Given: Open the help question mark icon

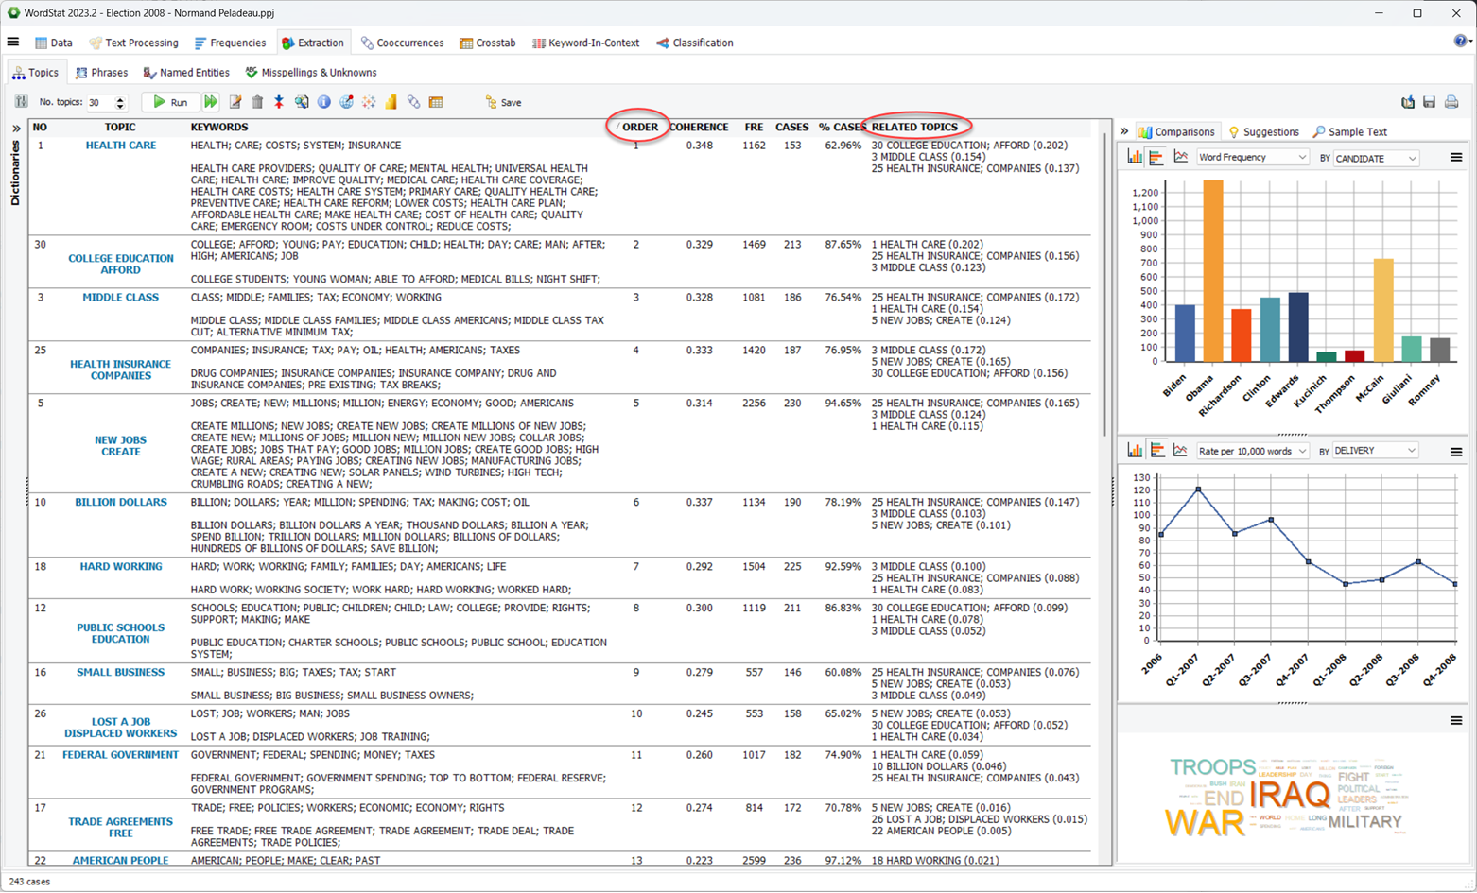Looking at the screenshot, I should coord(1461,41).
